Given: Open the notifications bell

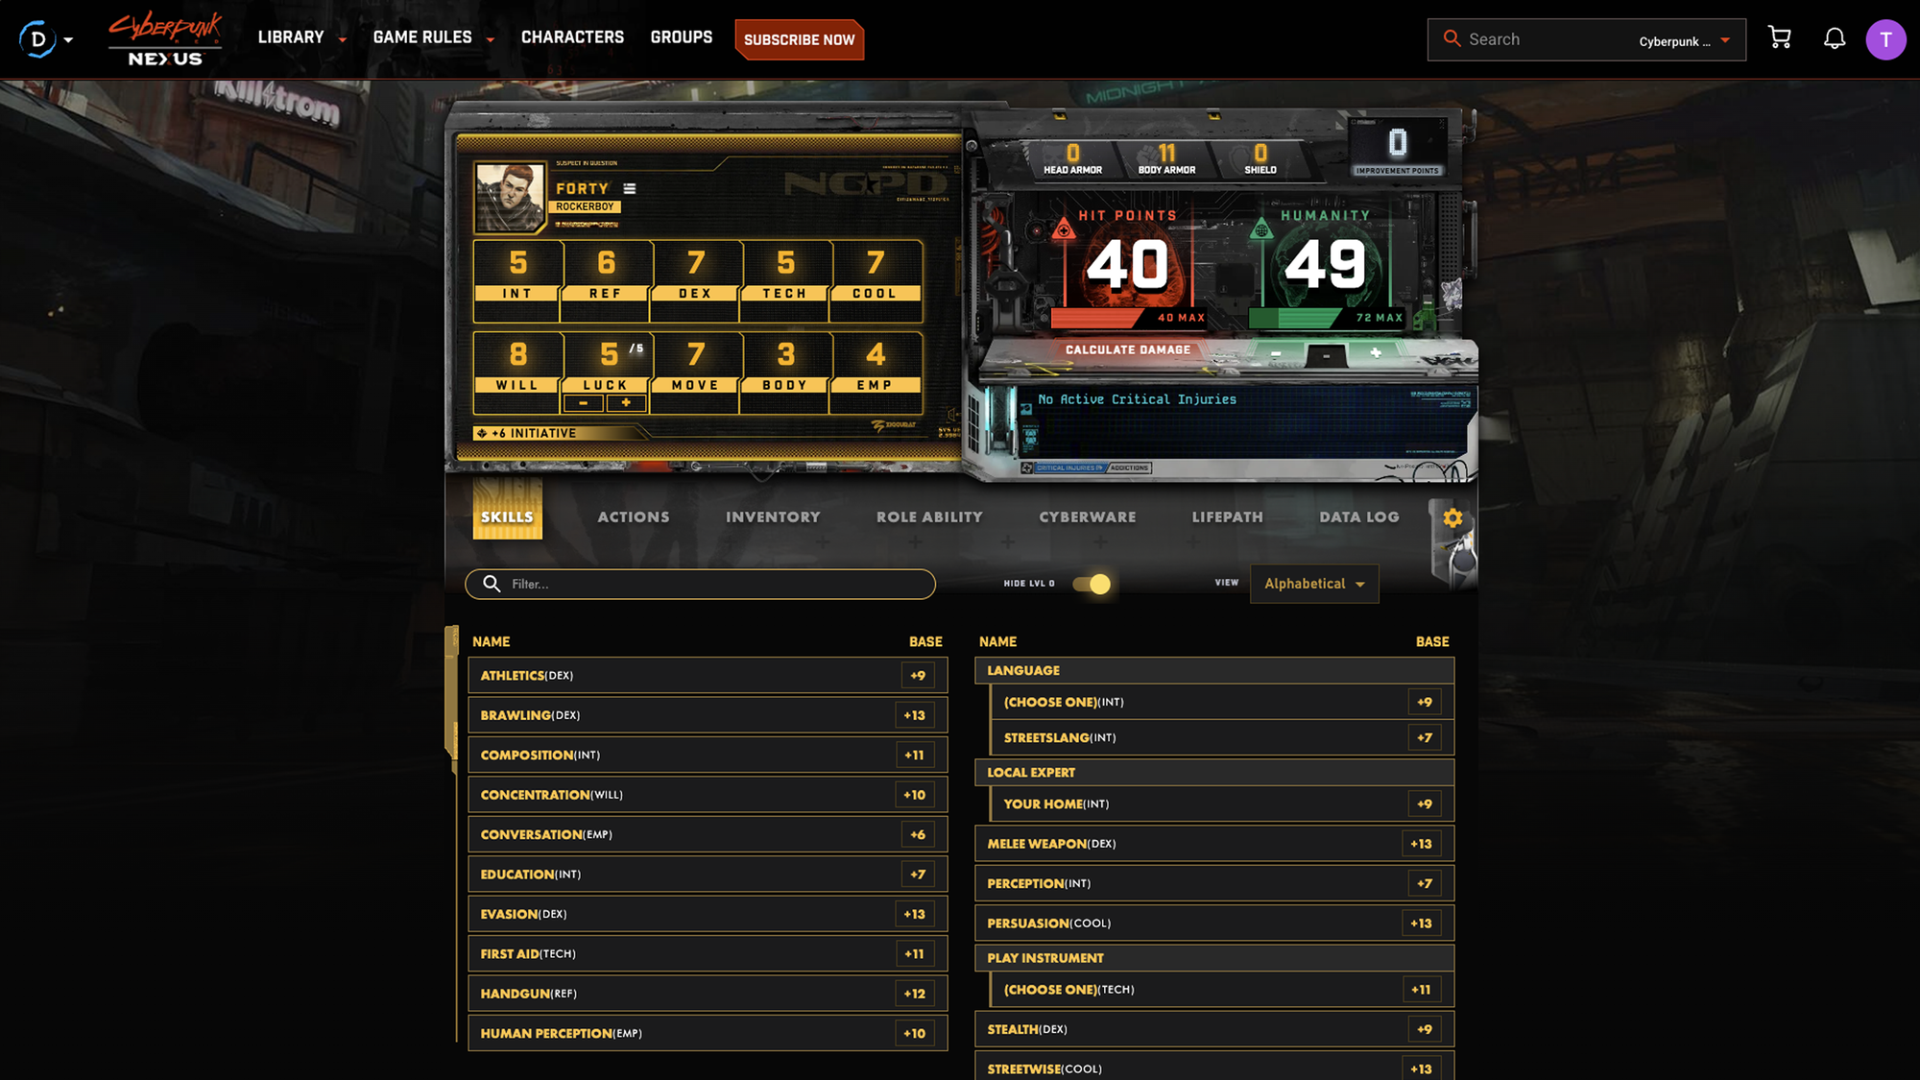Looking at the screenshot, I should point(1834,38).
